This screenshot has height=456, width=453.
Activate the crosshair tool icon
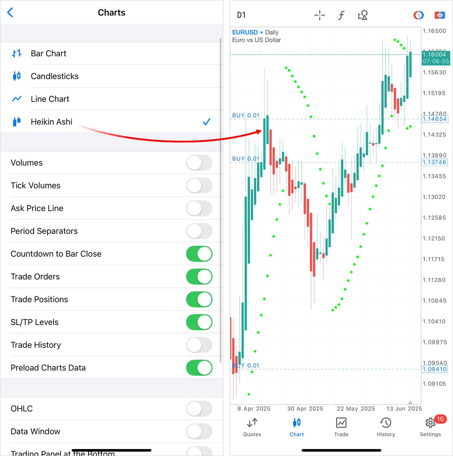click(320, 15)
